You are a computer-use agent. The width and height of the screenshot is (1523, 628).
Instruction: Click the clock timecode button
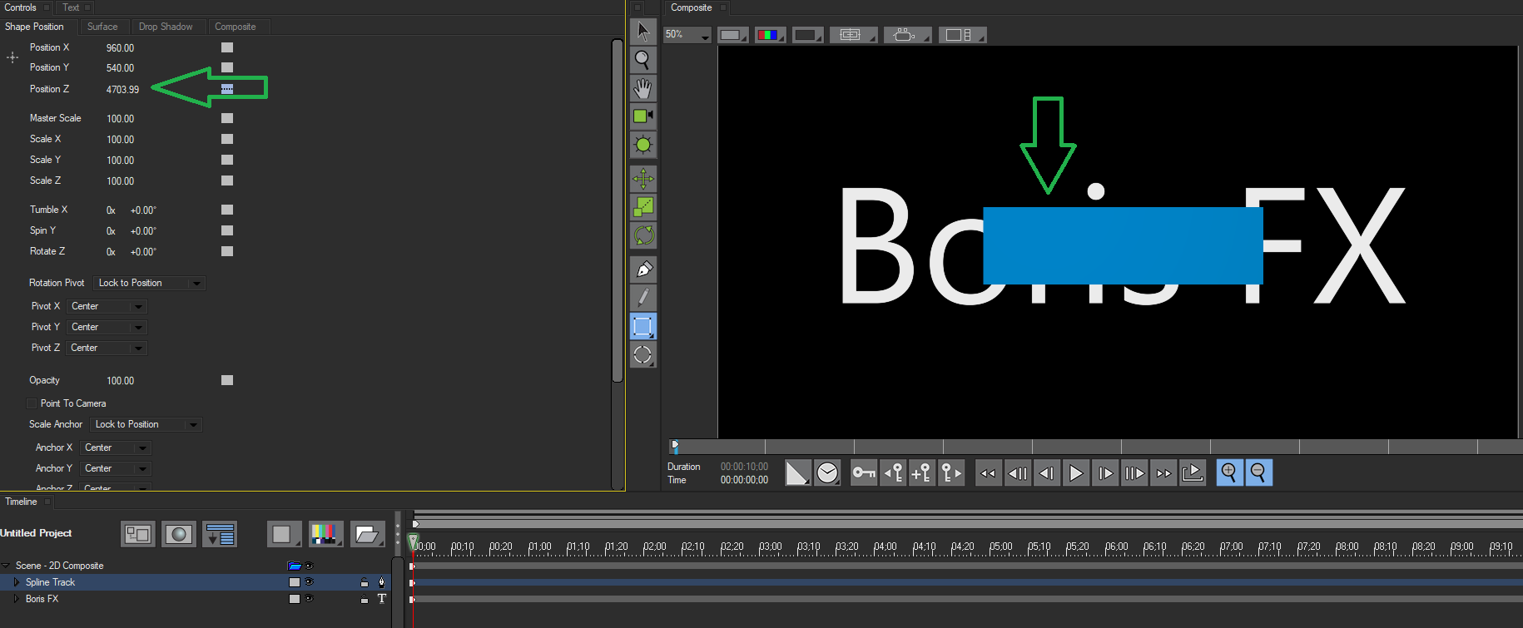click(x=827, y=473)
